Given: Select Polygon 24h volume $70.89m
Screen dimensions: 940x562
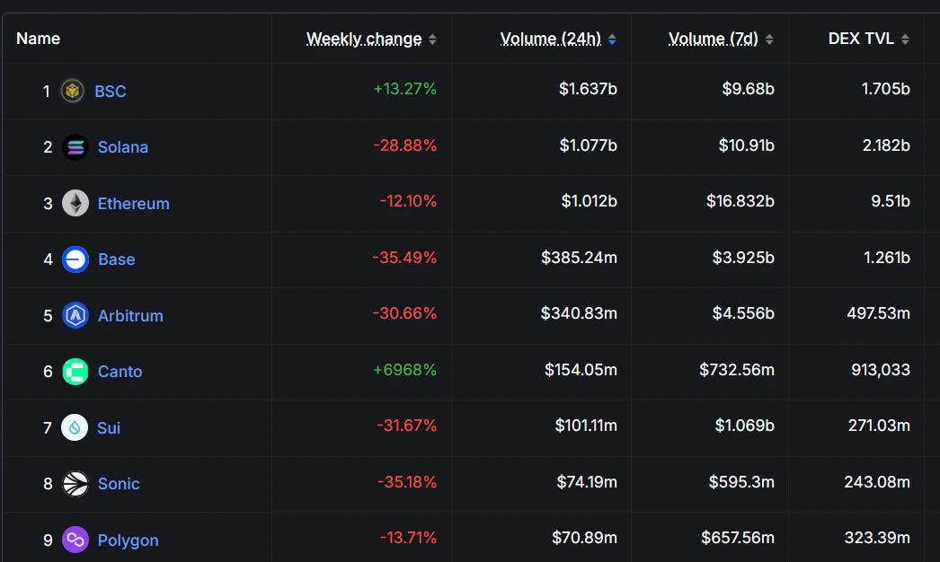Looking at the screenshot, I should click(584, 538).
